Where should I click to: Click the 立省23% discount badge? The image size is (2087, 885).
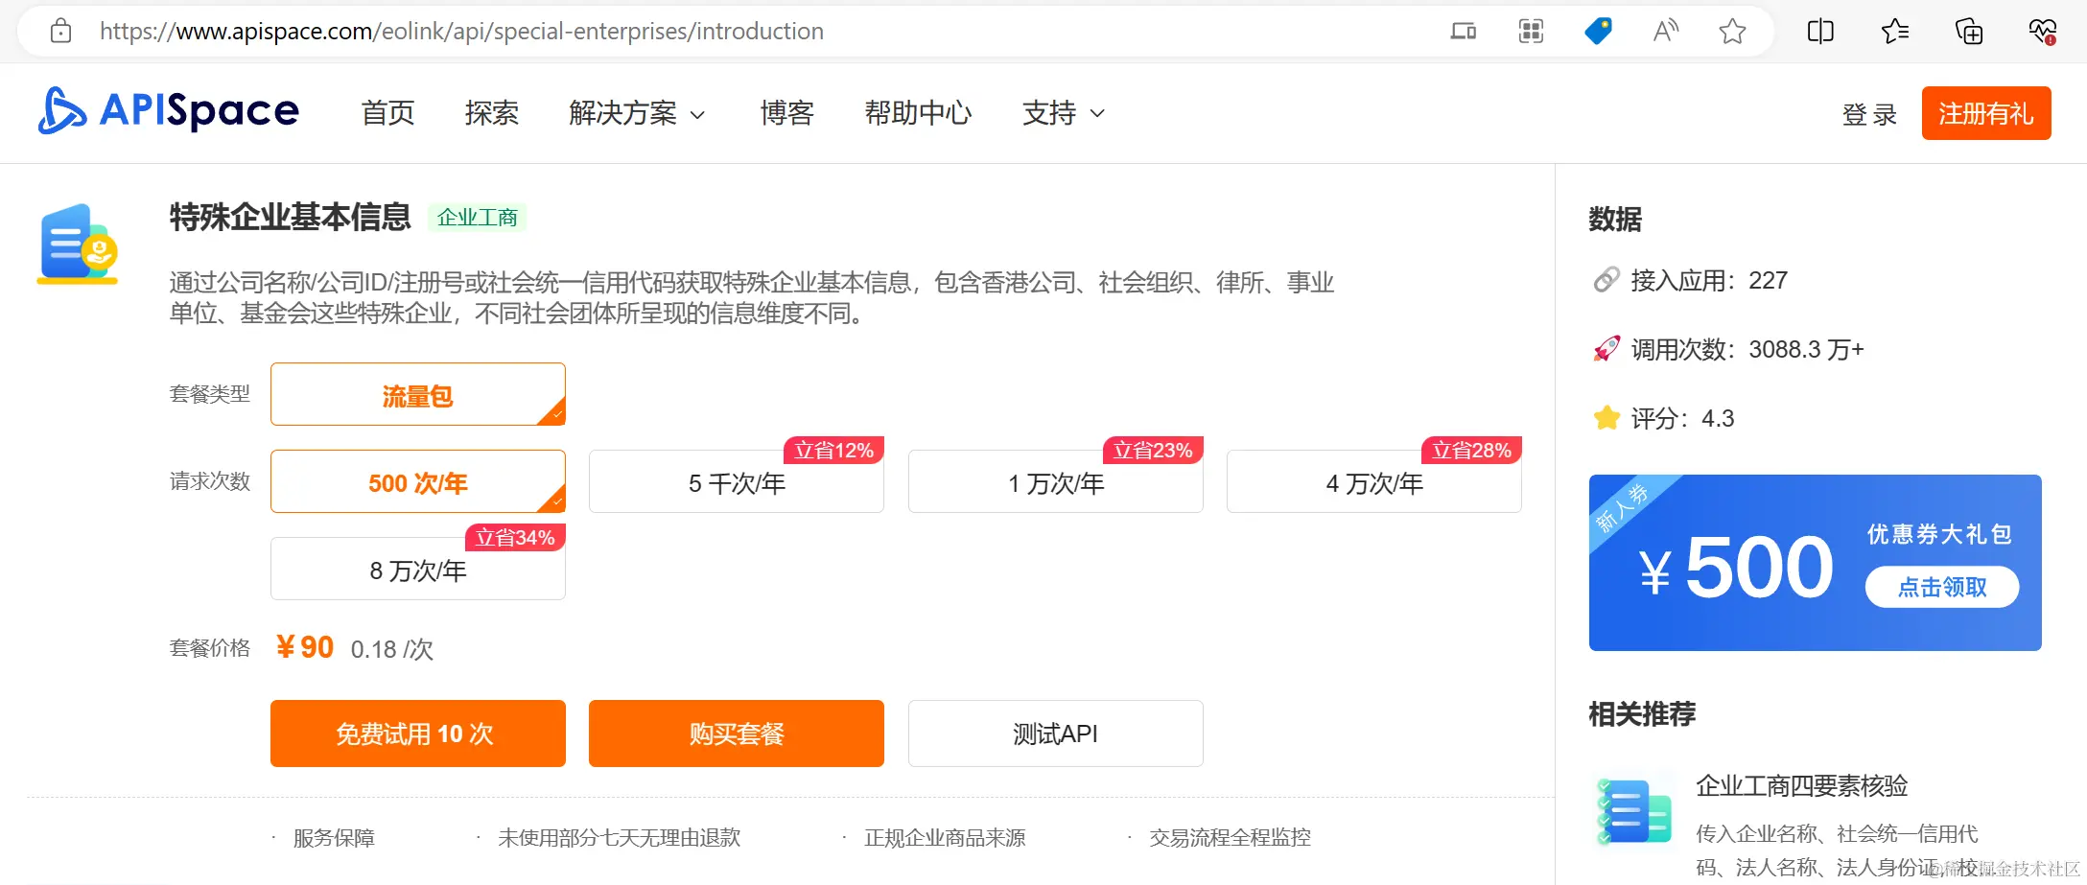[1153, 451]
